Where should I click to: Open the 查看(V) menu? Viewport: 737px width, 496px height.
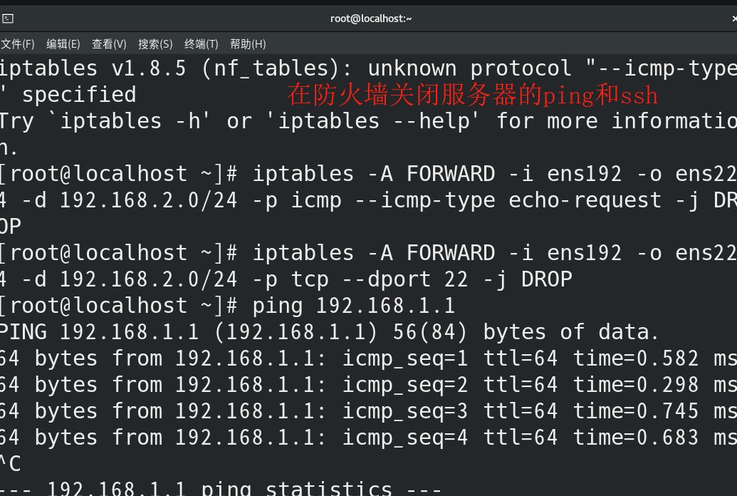[x=109, y=43]
